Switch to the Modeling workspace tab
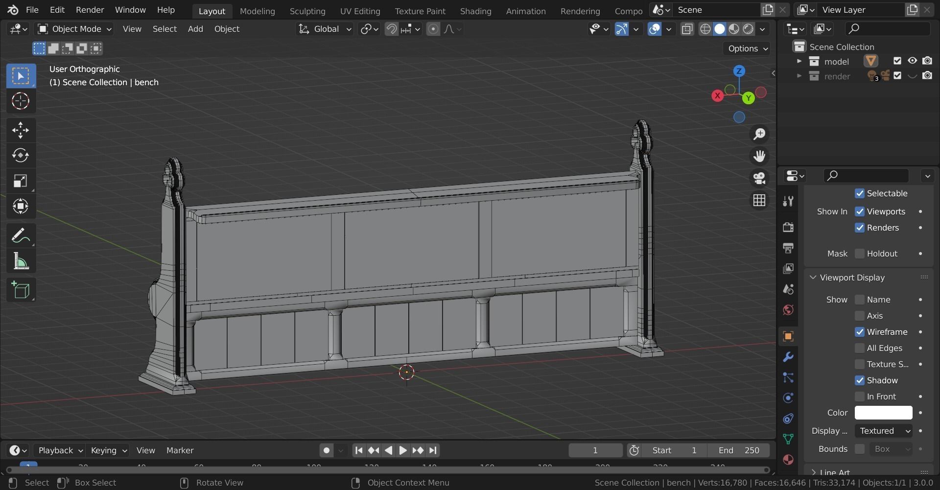The image size is (940, 490). point(258,11)
